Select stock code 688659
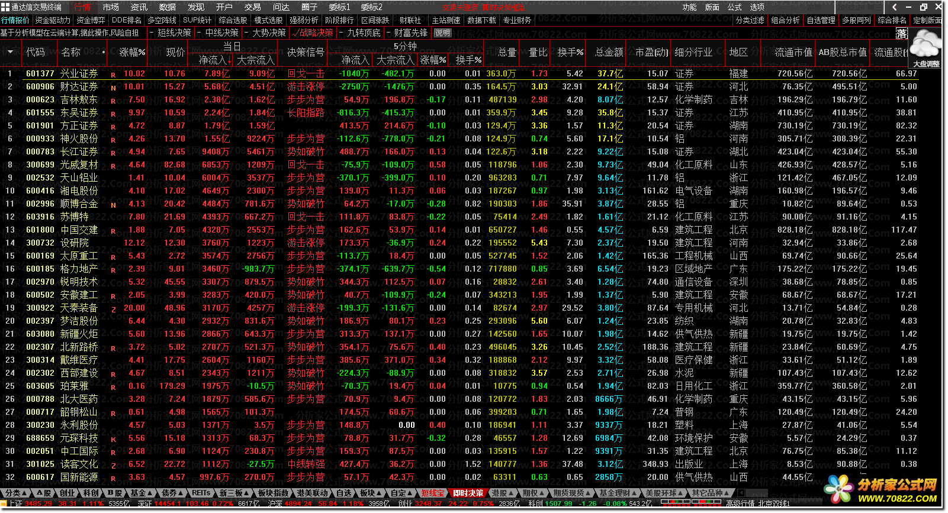The image size is (948, 513). (40, 438)
